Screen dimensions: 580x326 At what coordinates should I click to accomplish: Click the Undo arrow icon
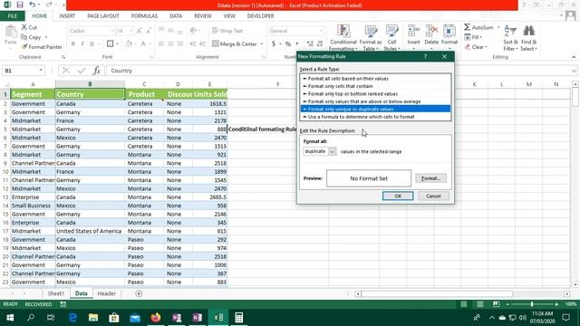coord(33,5)
